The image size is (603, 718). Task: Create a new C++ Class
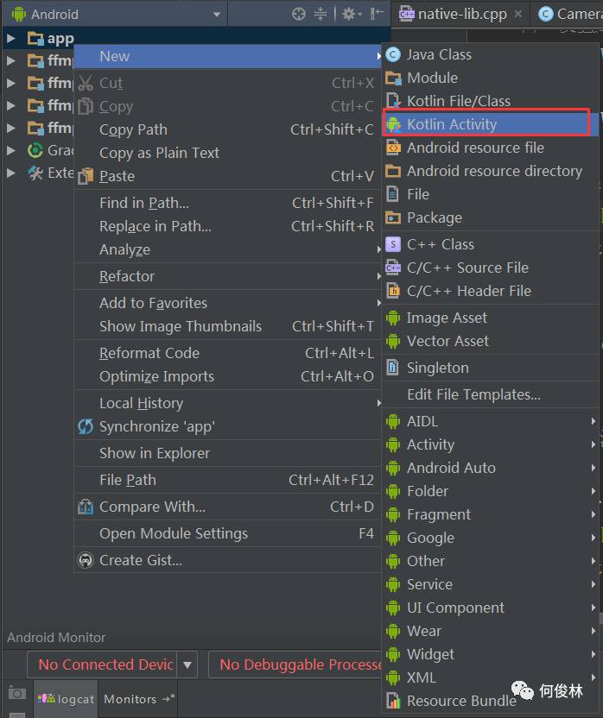click(x=490, y=244)
